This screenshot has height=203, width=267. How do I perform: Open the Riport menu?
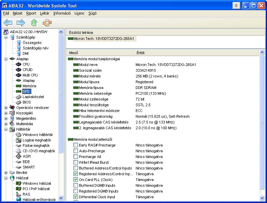[31, 13]
